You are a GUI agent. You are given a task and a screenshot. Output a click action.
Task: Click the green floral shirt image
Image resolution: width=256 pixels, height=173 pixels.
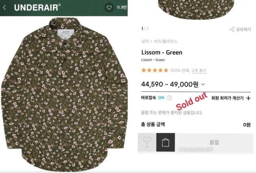(x=64, y=94)
